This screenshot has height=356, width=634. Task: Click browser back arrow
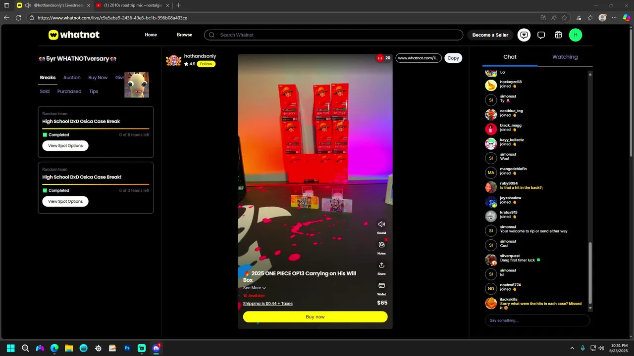[x=6, y=18]
